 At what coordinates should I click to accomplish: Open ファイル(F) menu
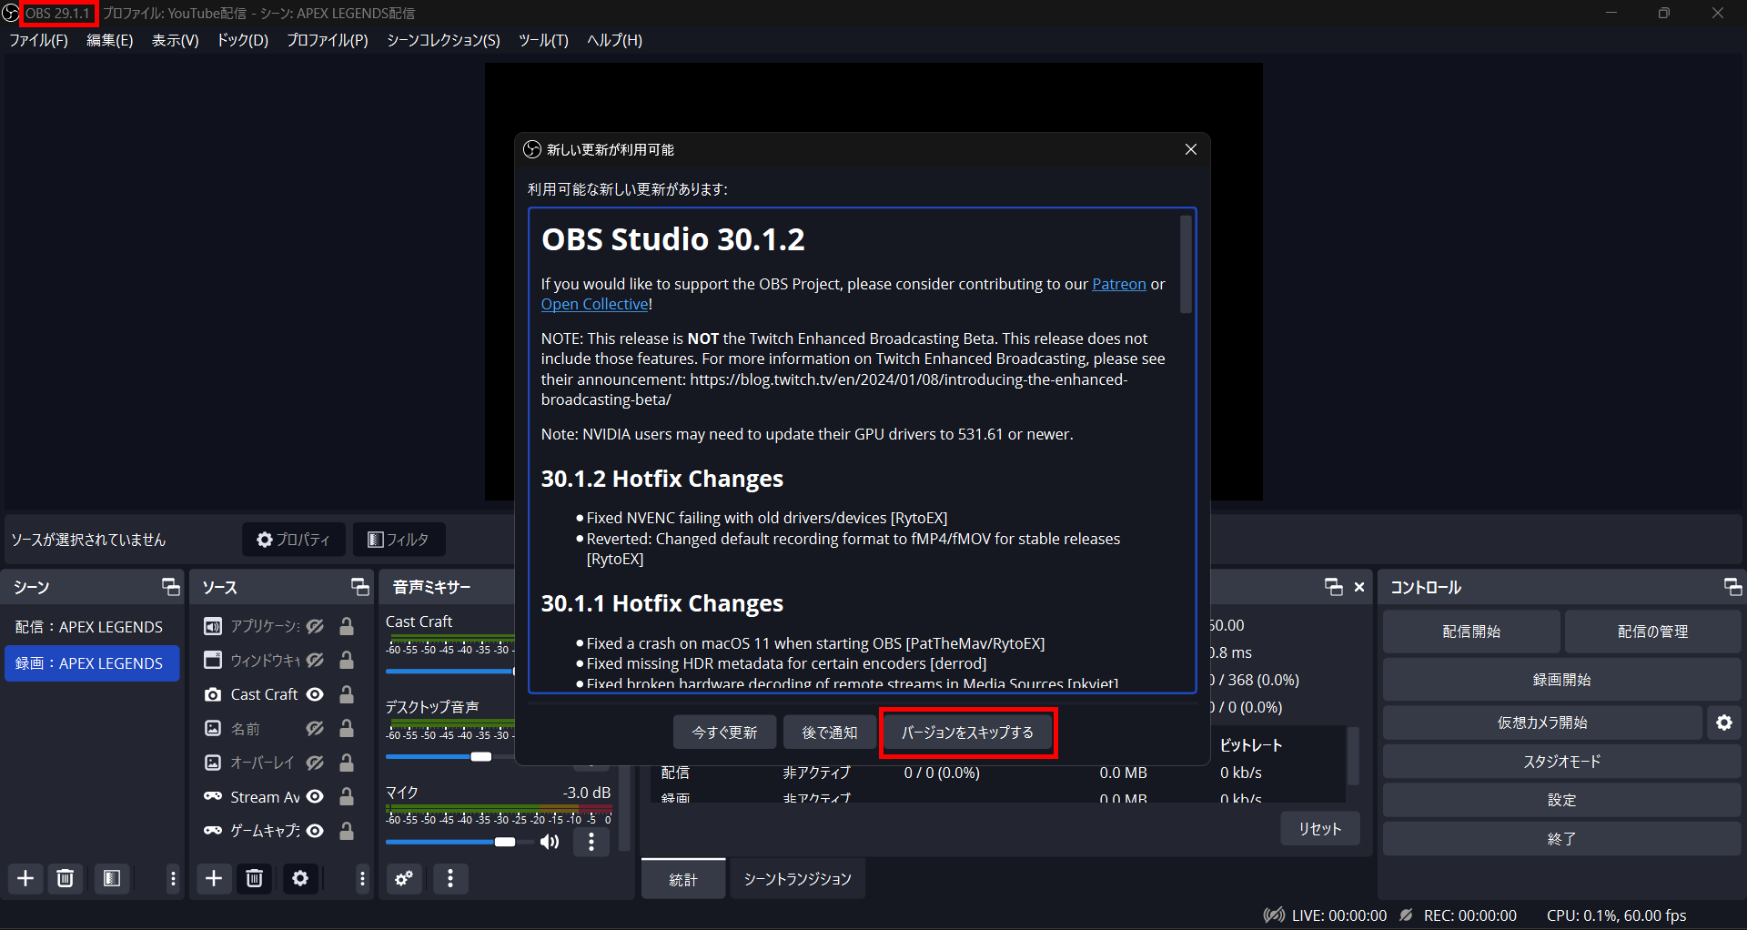(38, 40)
